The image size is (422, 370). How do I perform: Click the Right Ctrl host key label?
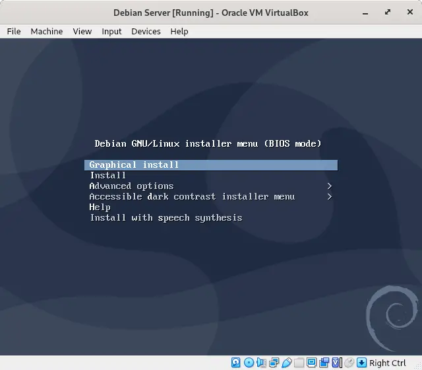(x=388, y=363)
